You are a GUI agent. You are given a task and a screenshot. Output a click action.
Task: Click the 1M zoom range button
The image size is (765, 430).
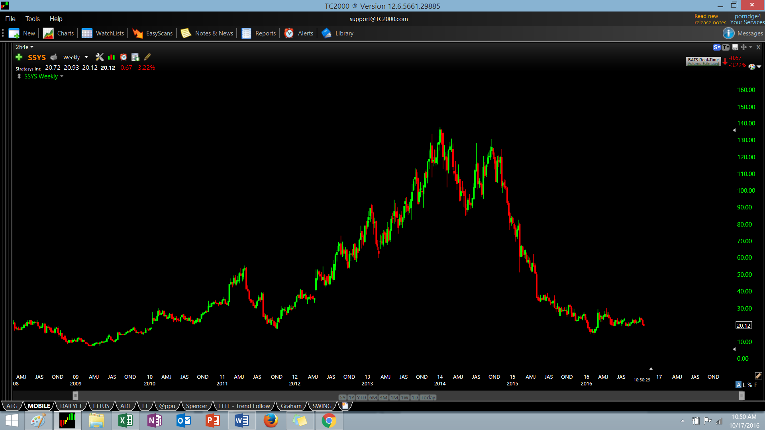[x=394, y=397]
